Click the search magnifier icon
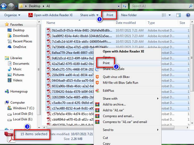The width and height of the screenshot is (194, 145). [x=191, y=6]
